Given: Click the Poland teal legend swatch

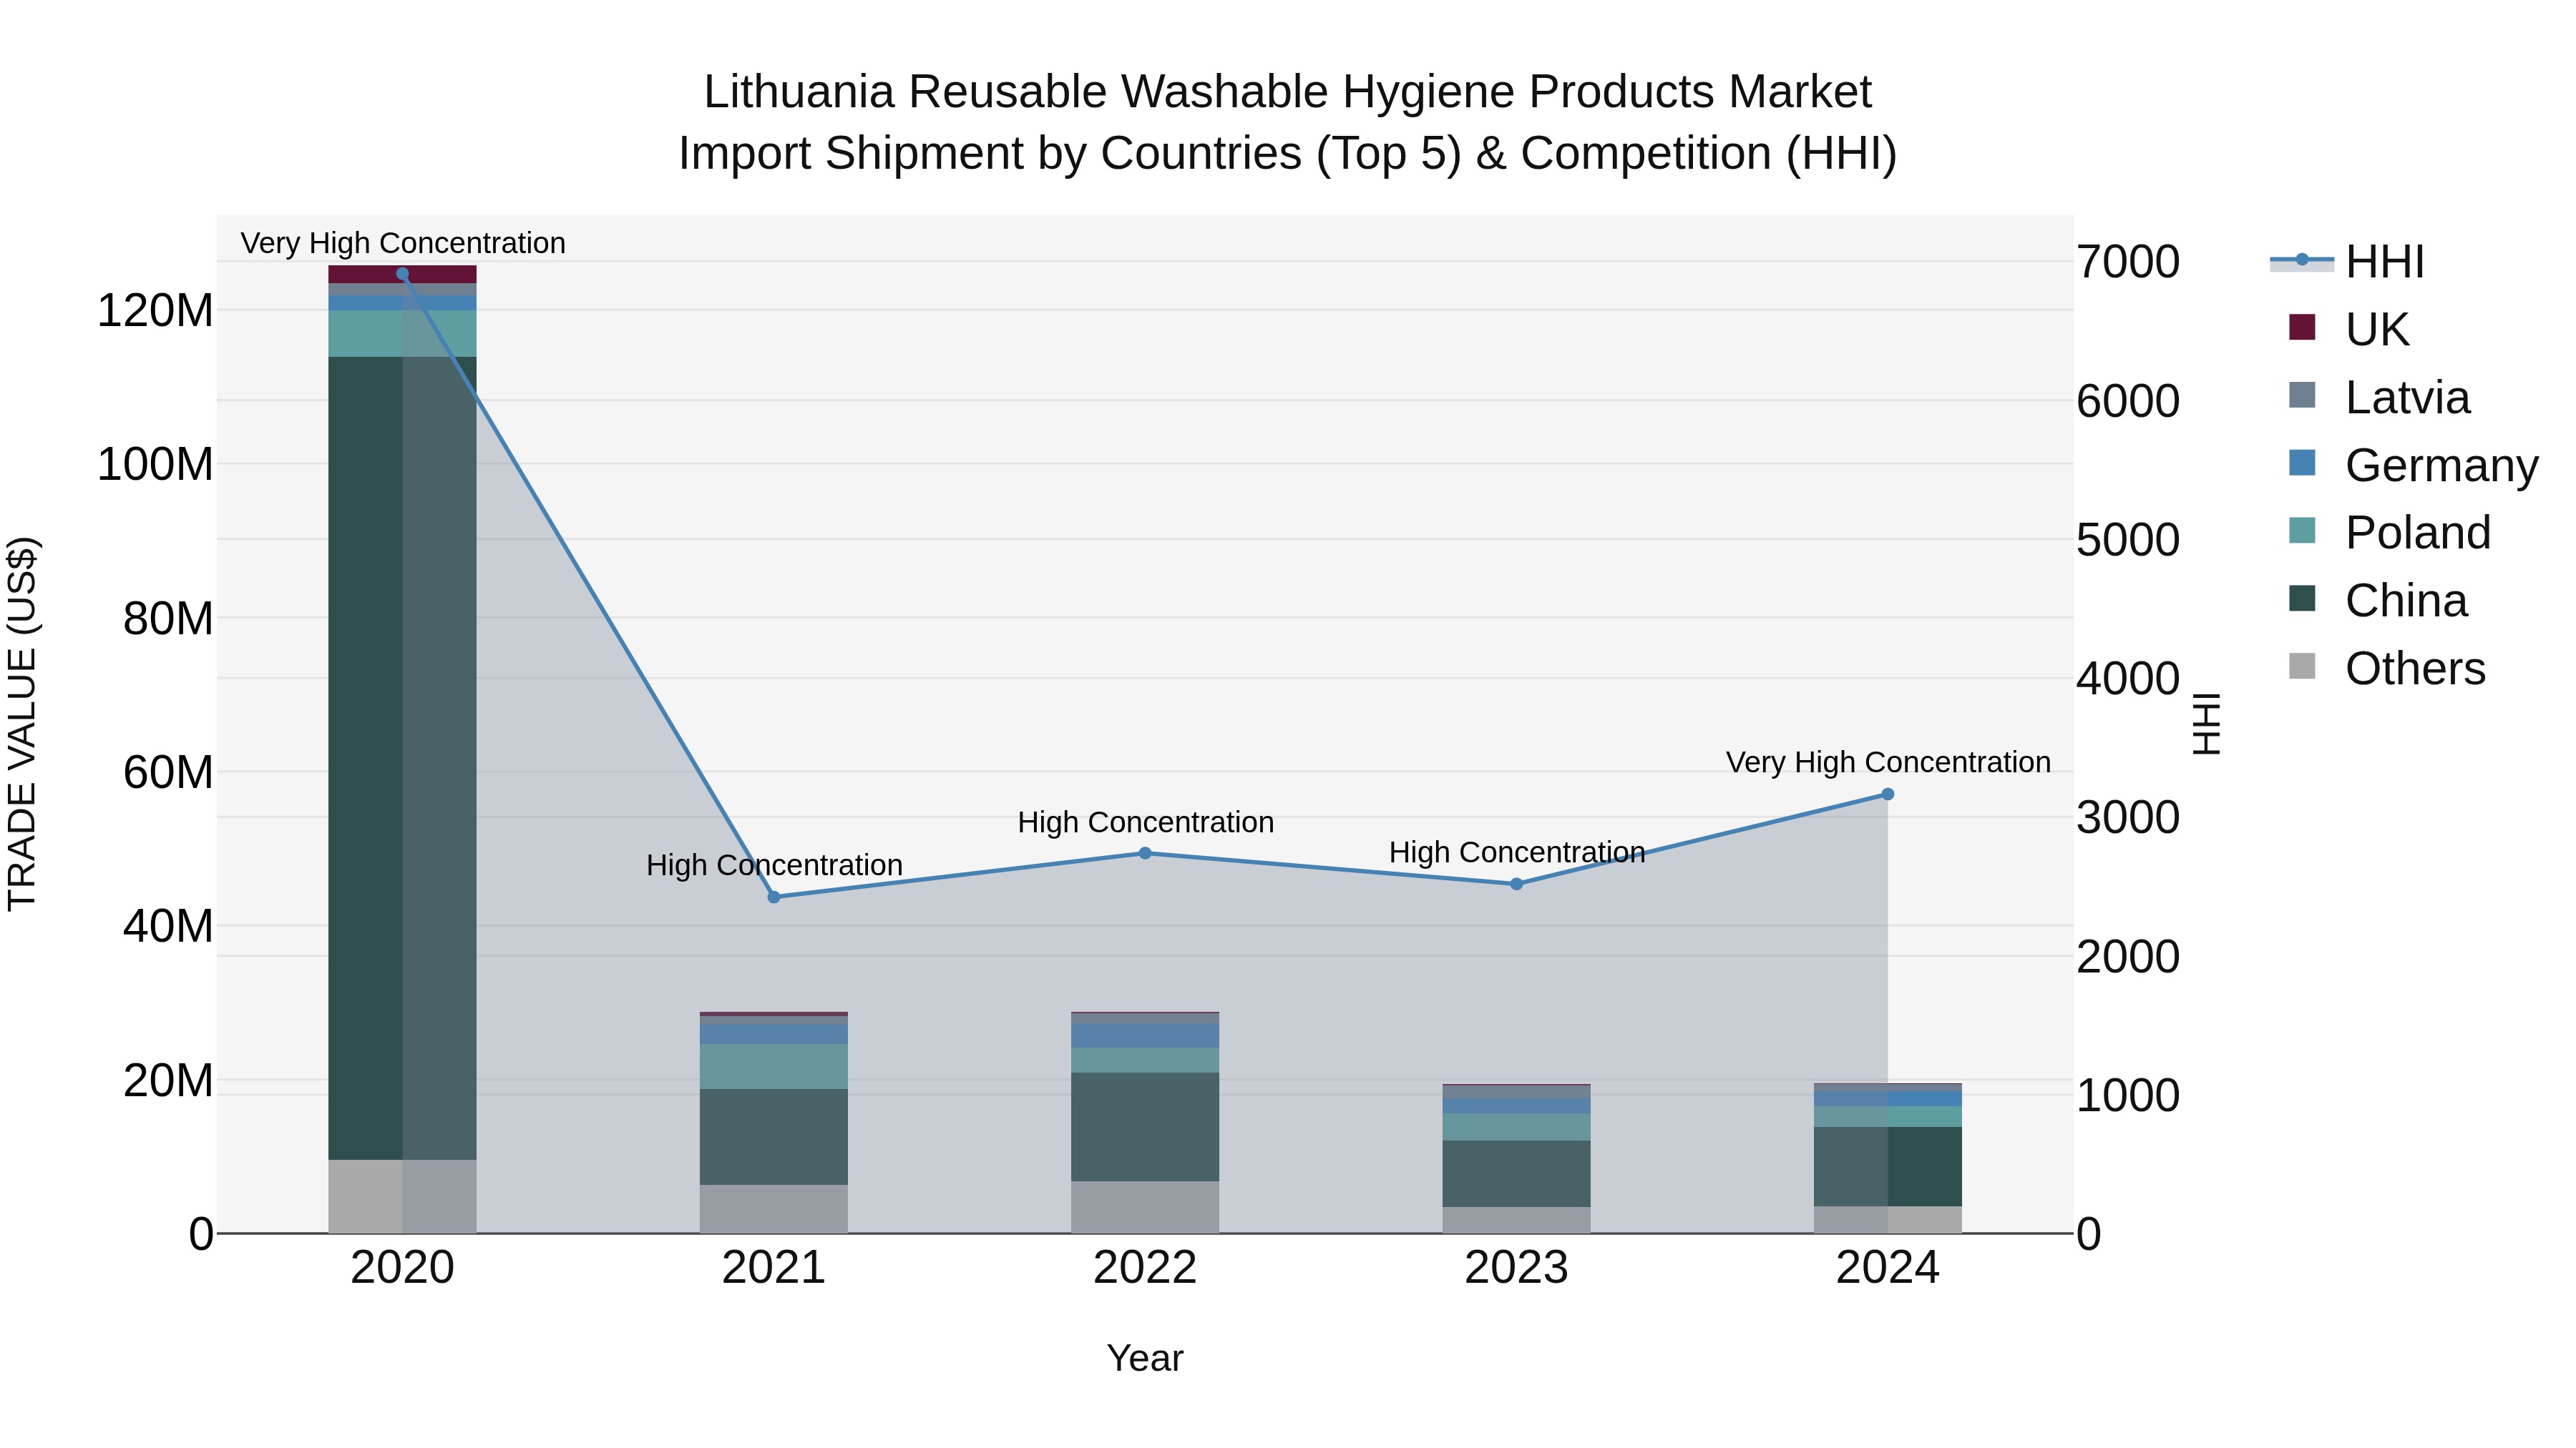Looking at the screenshot, I should click(x=2302, y=530).
